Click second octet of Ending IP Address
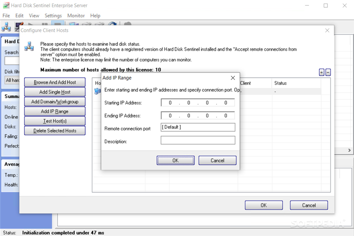The image size is (354, 236). tap(189, 116)
